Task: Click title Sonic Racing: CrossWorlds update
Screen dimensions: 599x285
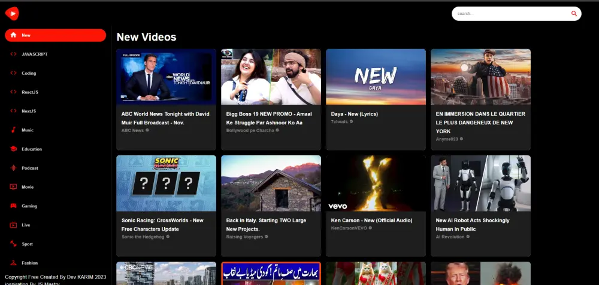Action: click(x=162, y=225)
